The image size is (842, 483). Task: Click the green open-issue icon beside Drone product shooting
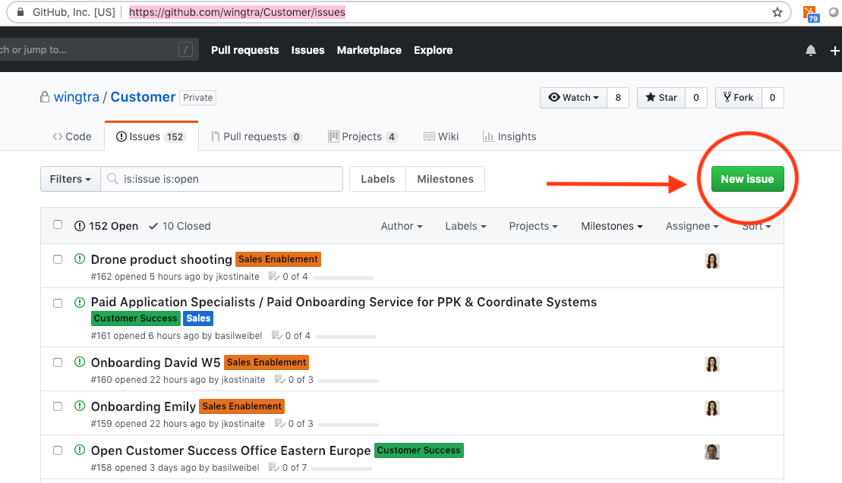(x=80, y=259)
